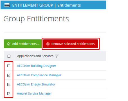Uncheck the AECOsim Energy Simulator checkbox
128x101 pixels.
click(9, 84)
